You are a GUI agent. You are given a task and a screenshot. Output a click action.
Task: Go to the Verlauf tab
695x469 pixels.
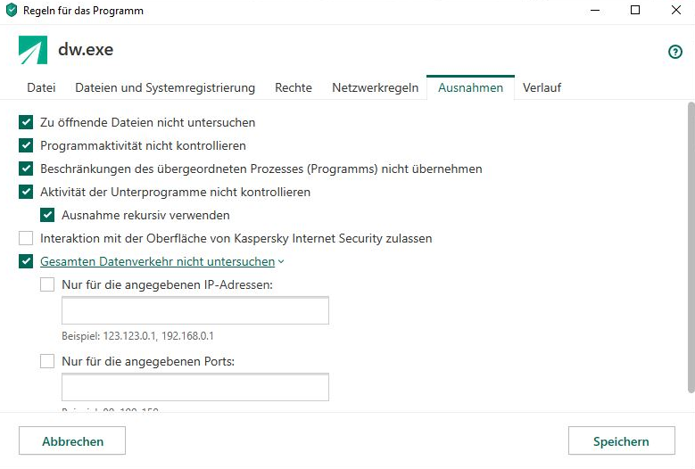pos(542,87)
